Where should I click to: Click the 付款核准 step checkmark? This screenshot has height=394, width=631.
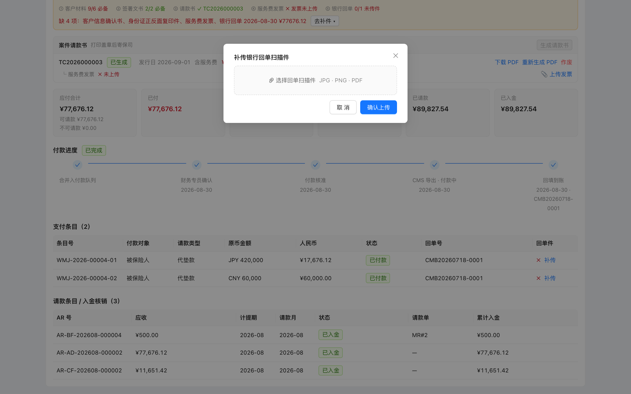pyautogui.click(x=315, y=165)
